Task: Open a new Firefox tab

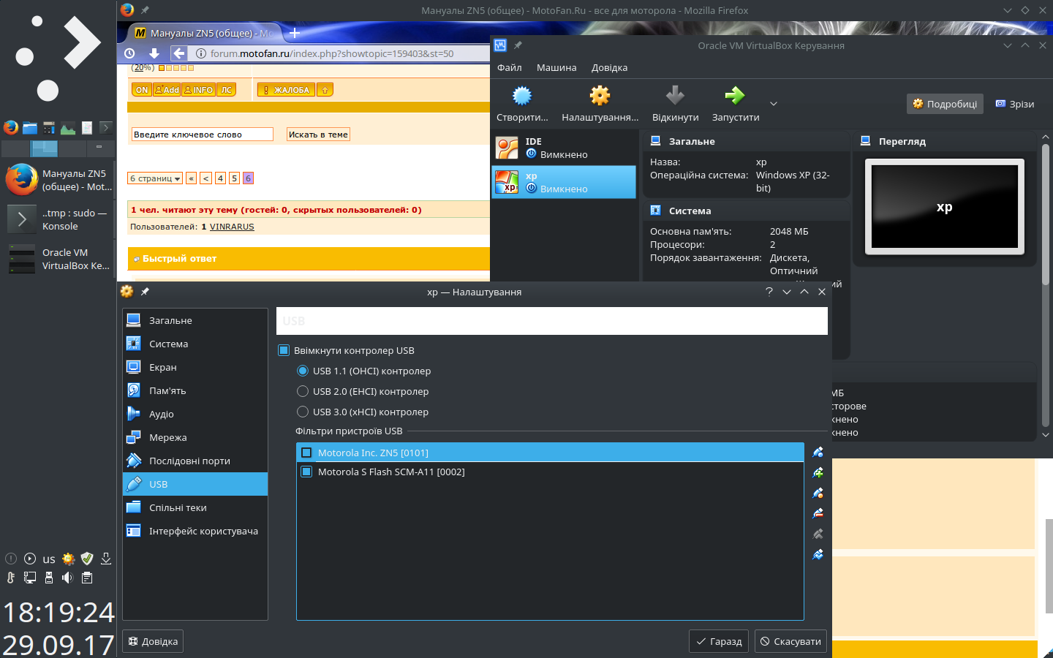Action: [x=295, y=33]
